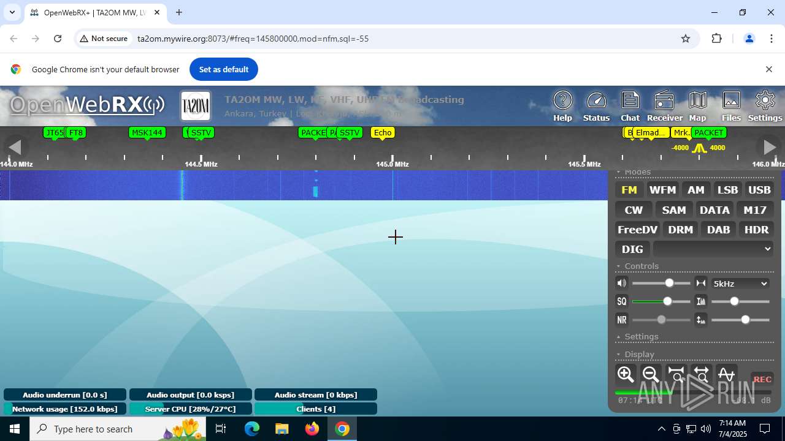785x441 pixels.
Task: Click the OpenWebRX logo
Action: (x=86, y=105)
